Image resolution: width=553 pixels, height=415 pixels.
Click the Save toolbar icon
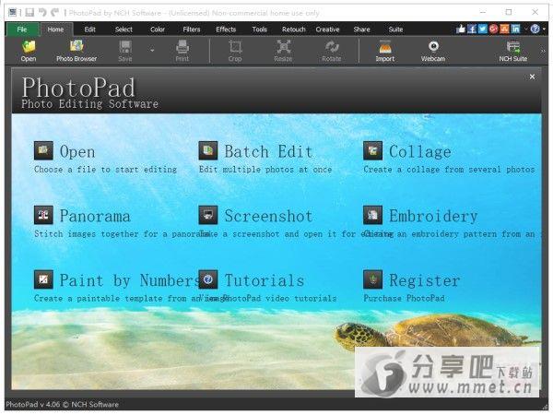(x=125, y=51)
